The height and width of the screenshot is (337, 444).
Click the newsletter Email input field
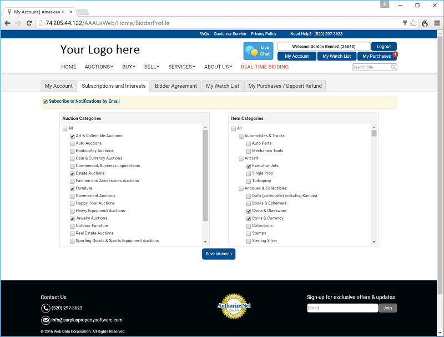click(342, 308)
